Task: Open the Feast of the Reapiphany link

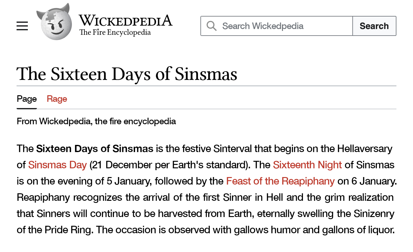Action: tap(280, 181)
